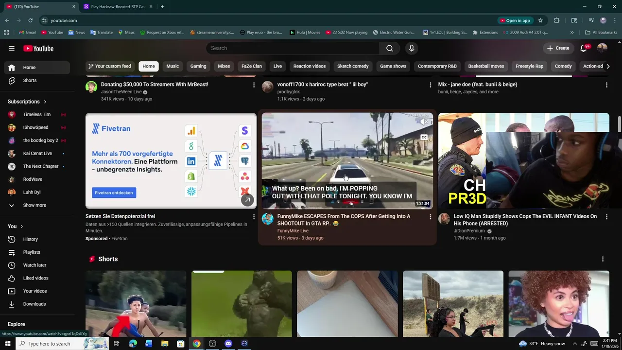Viewport: 622px width, 350px height.
Task: Open Playlists in sidebar
Action: click(x=37, y=252)
